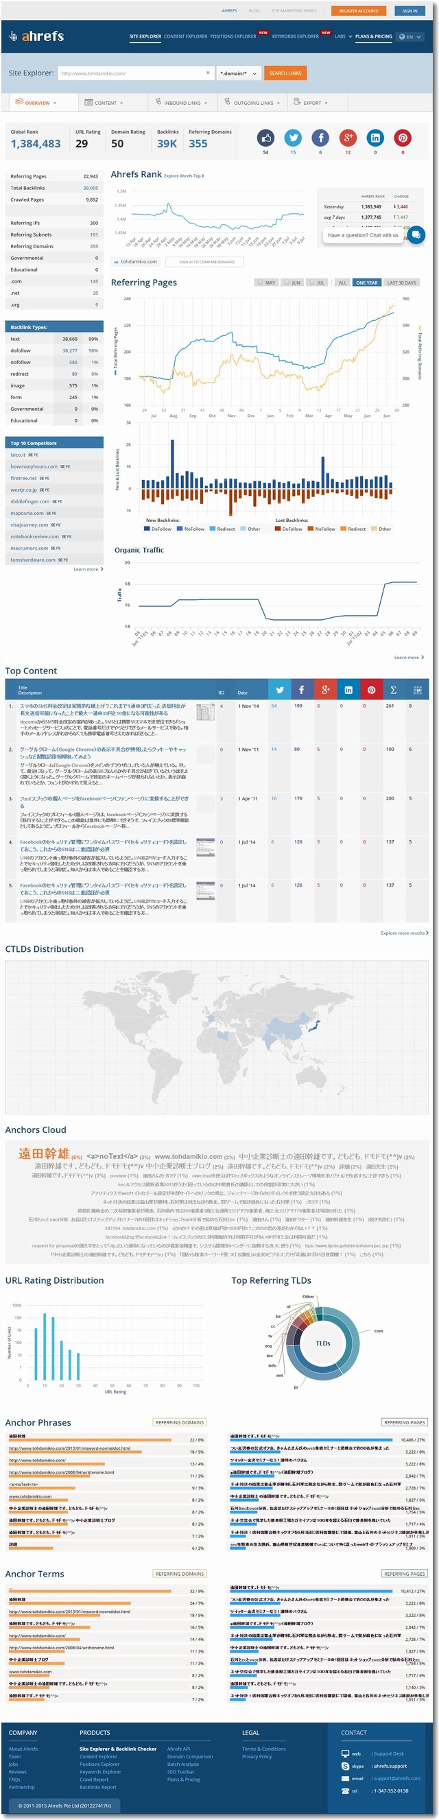This screenshot has width=439, height=1820.
Task: Sort Top Content by sigma total column
Action: pos(394,690)
